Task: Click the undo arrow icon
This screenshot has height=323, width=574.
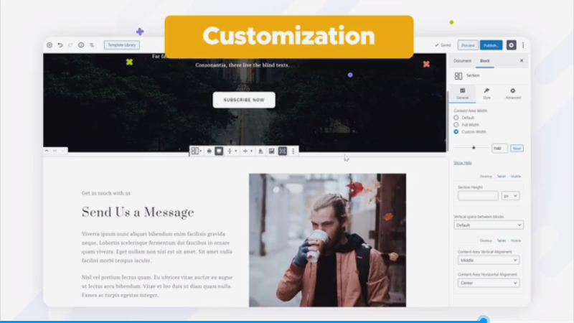Action: point(60,45)
